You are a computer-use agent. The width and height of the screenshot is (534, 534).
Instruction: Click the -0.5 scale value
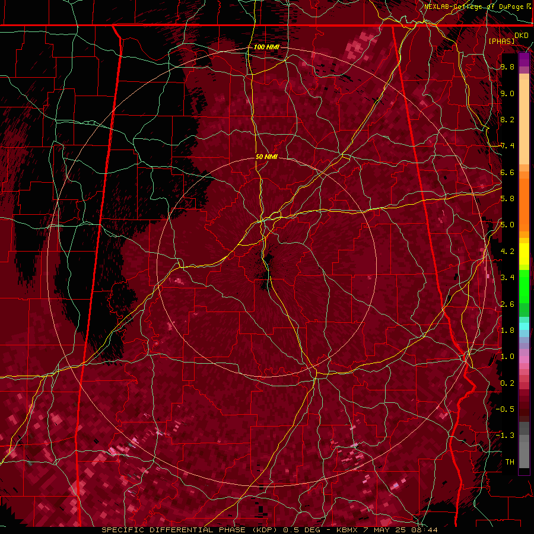pyautogui.click(x=505, y=409)
